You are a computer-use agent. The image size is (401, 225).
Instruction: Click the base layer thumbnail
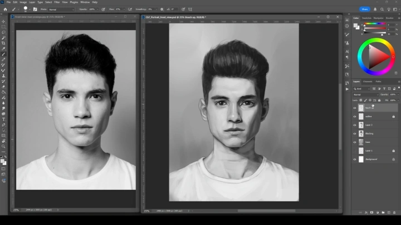pos(361,142)
